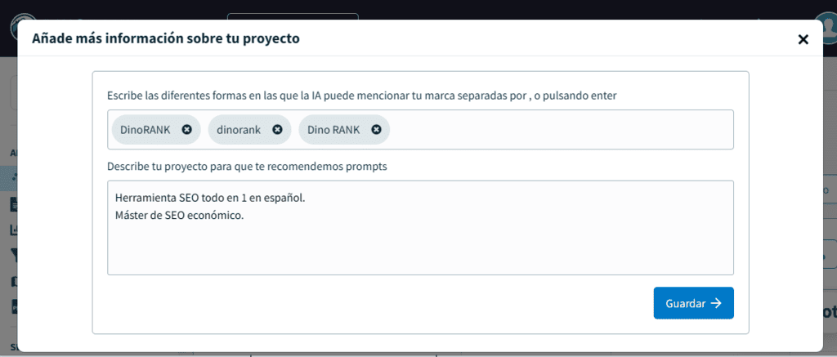Click the DinoRANK tag label

(145, 130)
